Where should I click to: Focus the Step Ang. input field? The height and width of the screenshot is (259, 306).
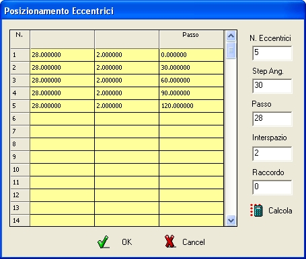pyautogui.click(x=272, y=86)
